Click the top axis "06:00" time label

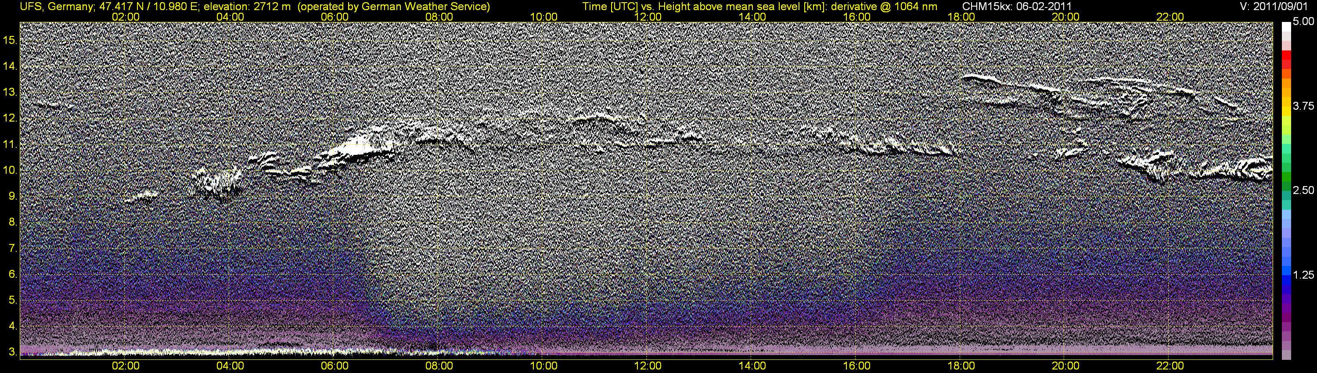[x=335, y=17]
